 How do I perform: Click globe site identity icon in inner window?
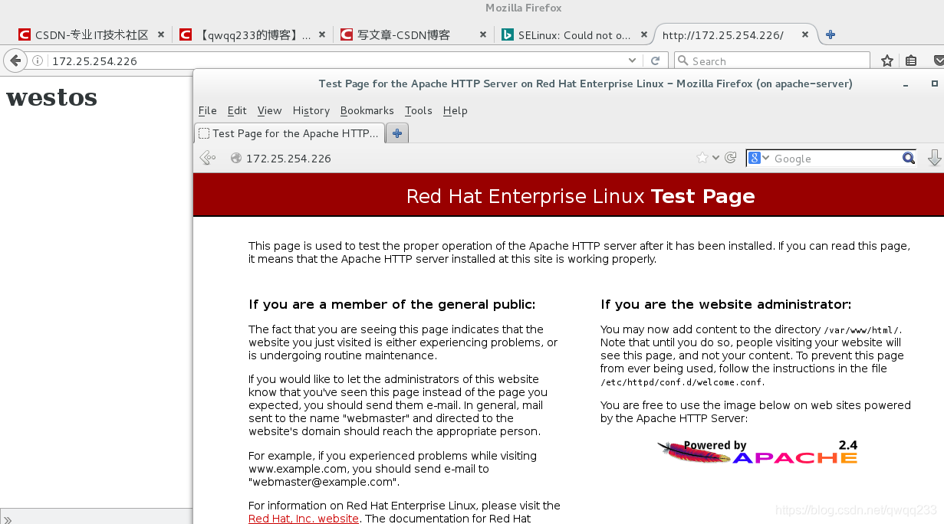pyautogui.click(x=236, y=158)
